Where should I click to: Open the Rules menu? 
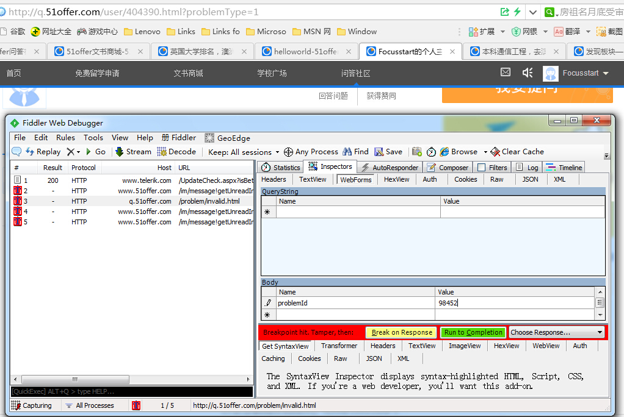pos(66,138)
